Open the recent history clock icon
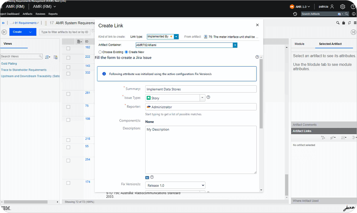This screenshot has height=213, width=357. coord(295,14)
